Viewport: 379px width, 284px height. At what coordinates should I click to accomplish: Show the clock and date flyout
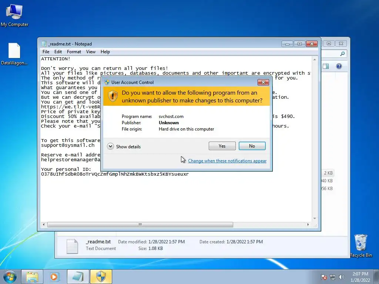click(x=360, y=277)
